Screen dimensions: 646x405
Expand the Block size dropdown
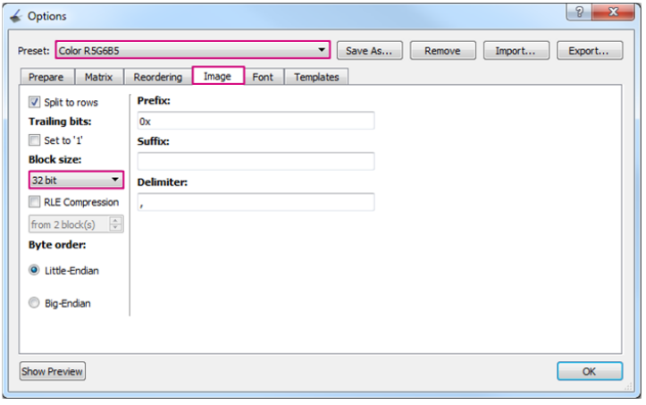click(x=76, y=180)
